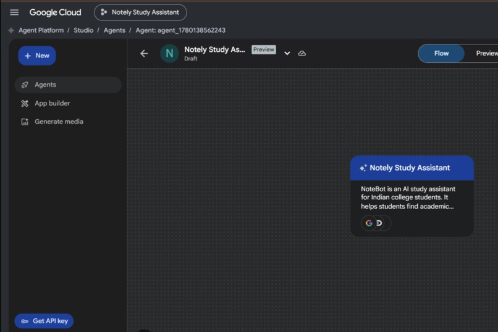Click the App builder tools icon
The height and width of the screenshot is (332, 498).
click(x=25, y=104)
